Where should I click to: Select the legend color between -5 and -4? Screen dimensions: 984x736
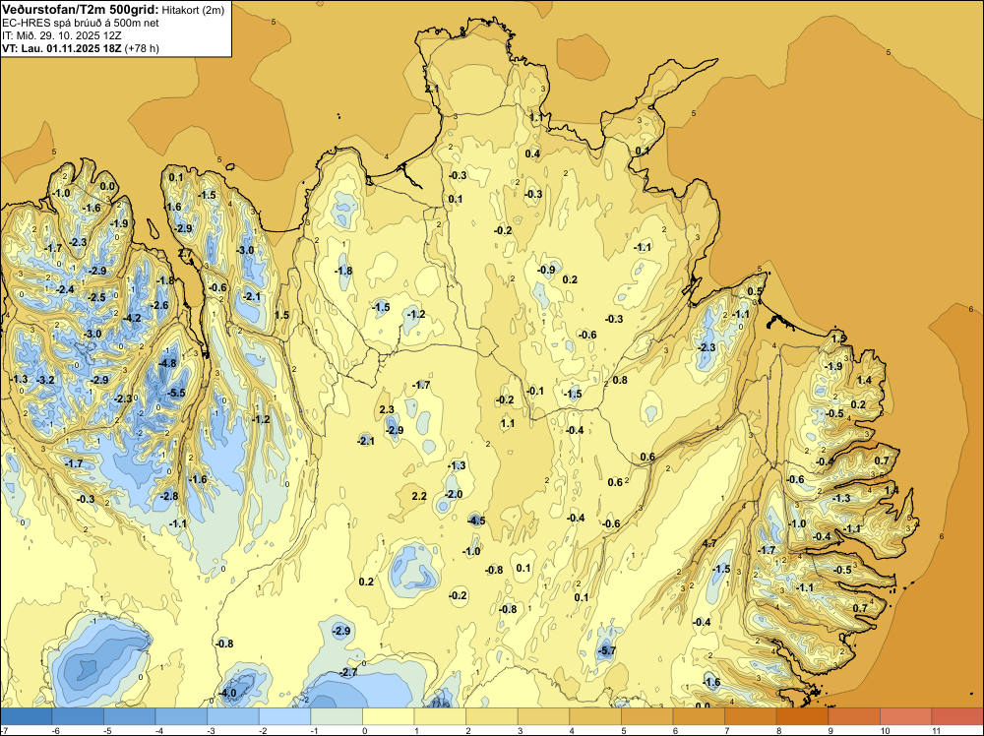coord(130,716)
